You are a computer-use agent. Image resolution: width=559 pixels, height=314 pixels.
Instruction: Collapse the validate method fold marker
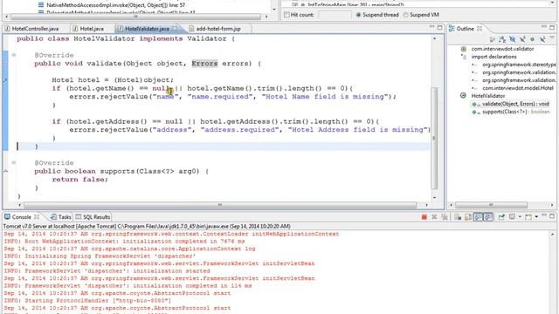tap(14, 55)
